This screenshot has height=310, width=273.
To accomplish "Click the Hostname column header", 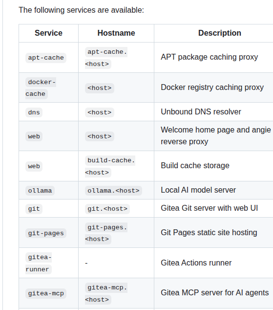I will pos(116,33).
